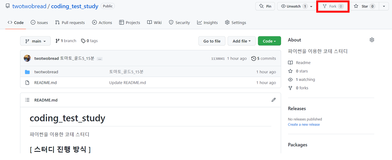Edit the README with the pencil icon
392x160 pixels.
[273, 100]
